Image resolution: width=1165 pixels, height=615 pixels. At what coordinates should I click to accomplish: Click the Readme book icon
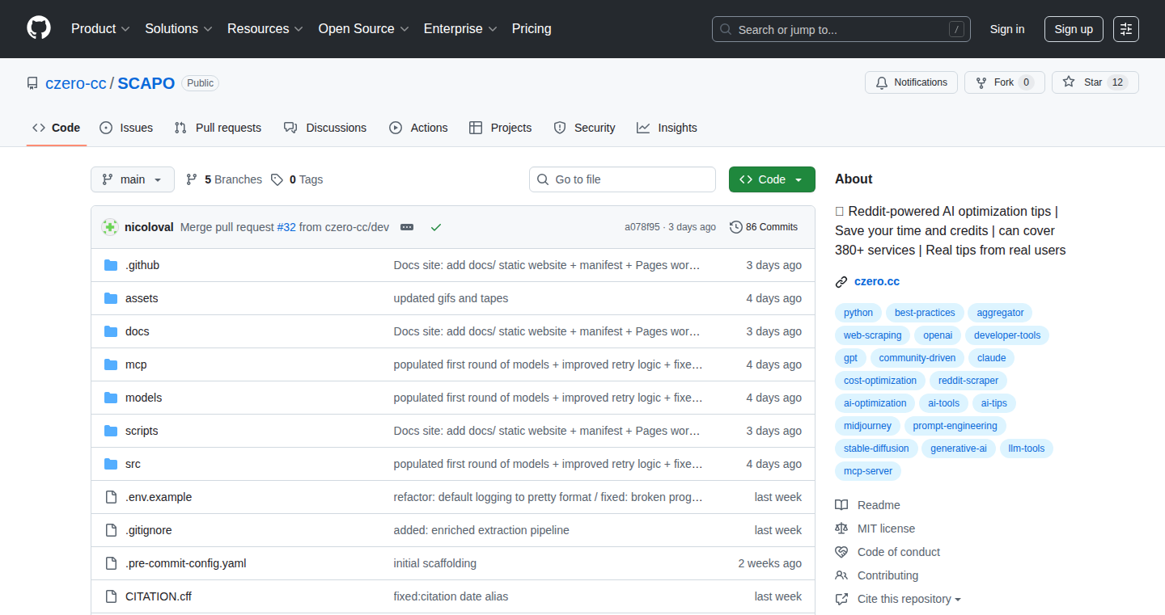pyautogui.click(x=841, y=505)
